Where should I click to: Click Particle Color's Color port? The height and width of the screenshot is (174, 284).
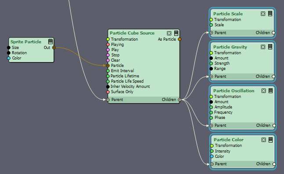212,157
